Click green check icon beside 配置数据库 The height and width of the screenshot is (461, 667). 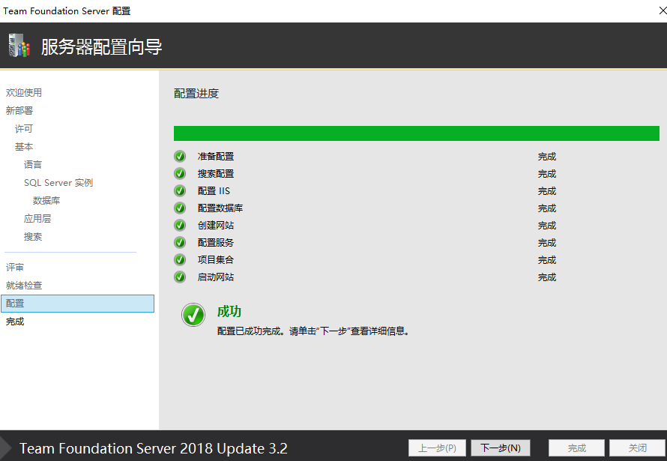click(x=180, y=208)
